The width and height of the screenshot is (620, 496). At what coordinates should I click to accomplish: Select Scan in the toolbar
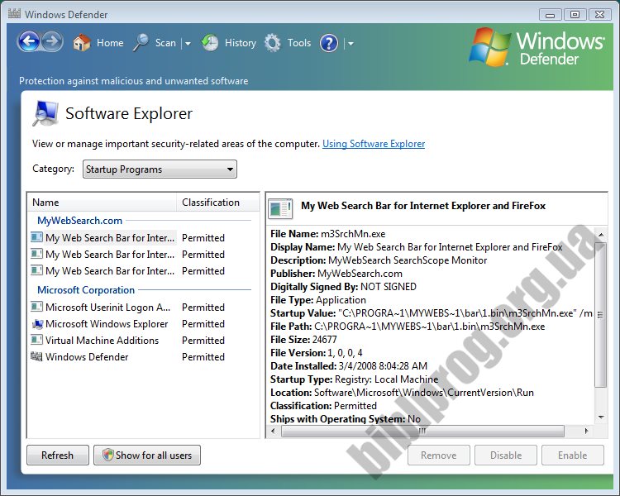165,43
